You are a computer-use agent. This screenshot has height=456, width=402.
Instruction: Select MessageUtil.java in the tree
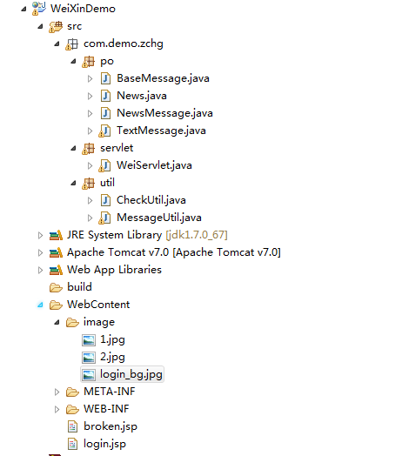click(159, 218)
